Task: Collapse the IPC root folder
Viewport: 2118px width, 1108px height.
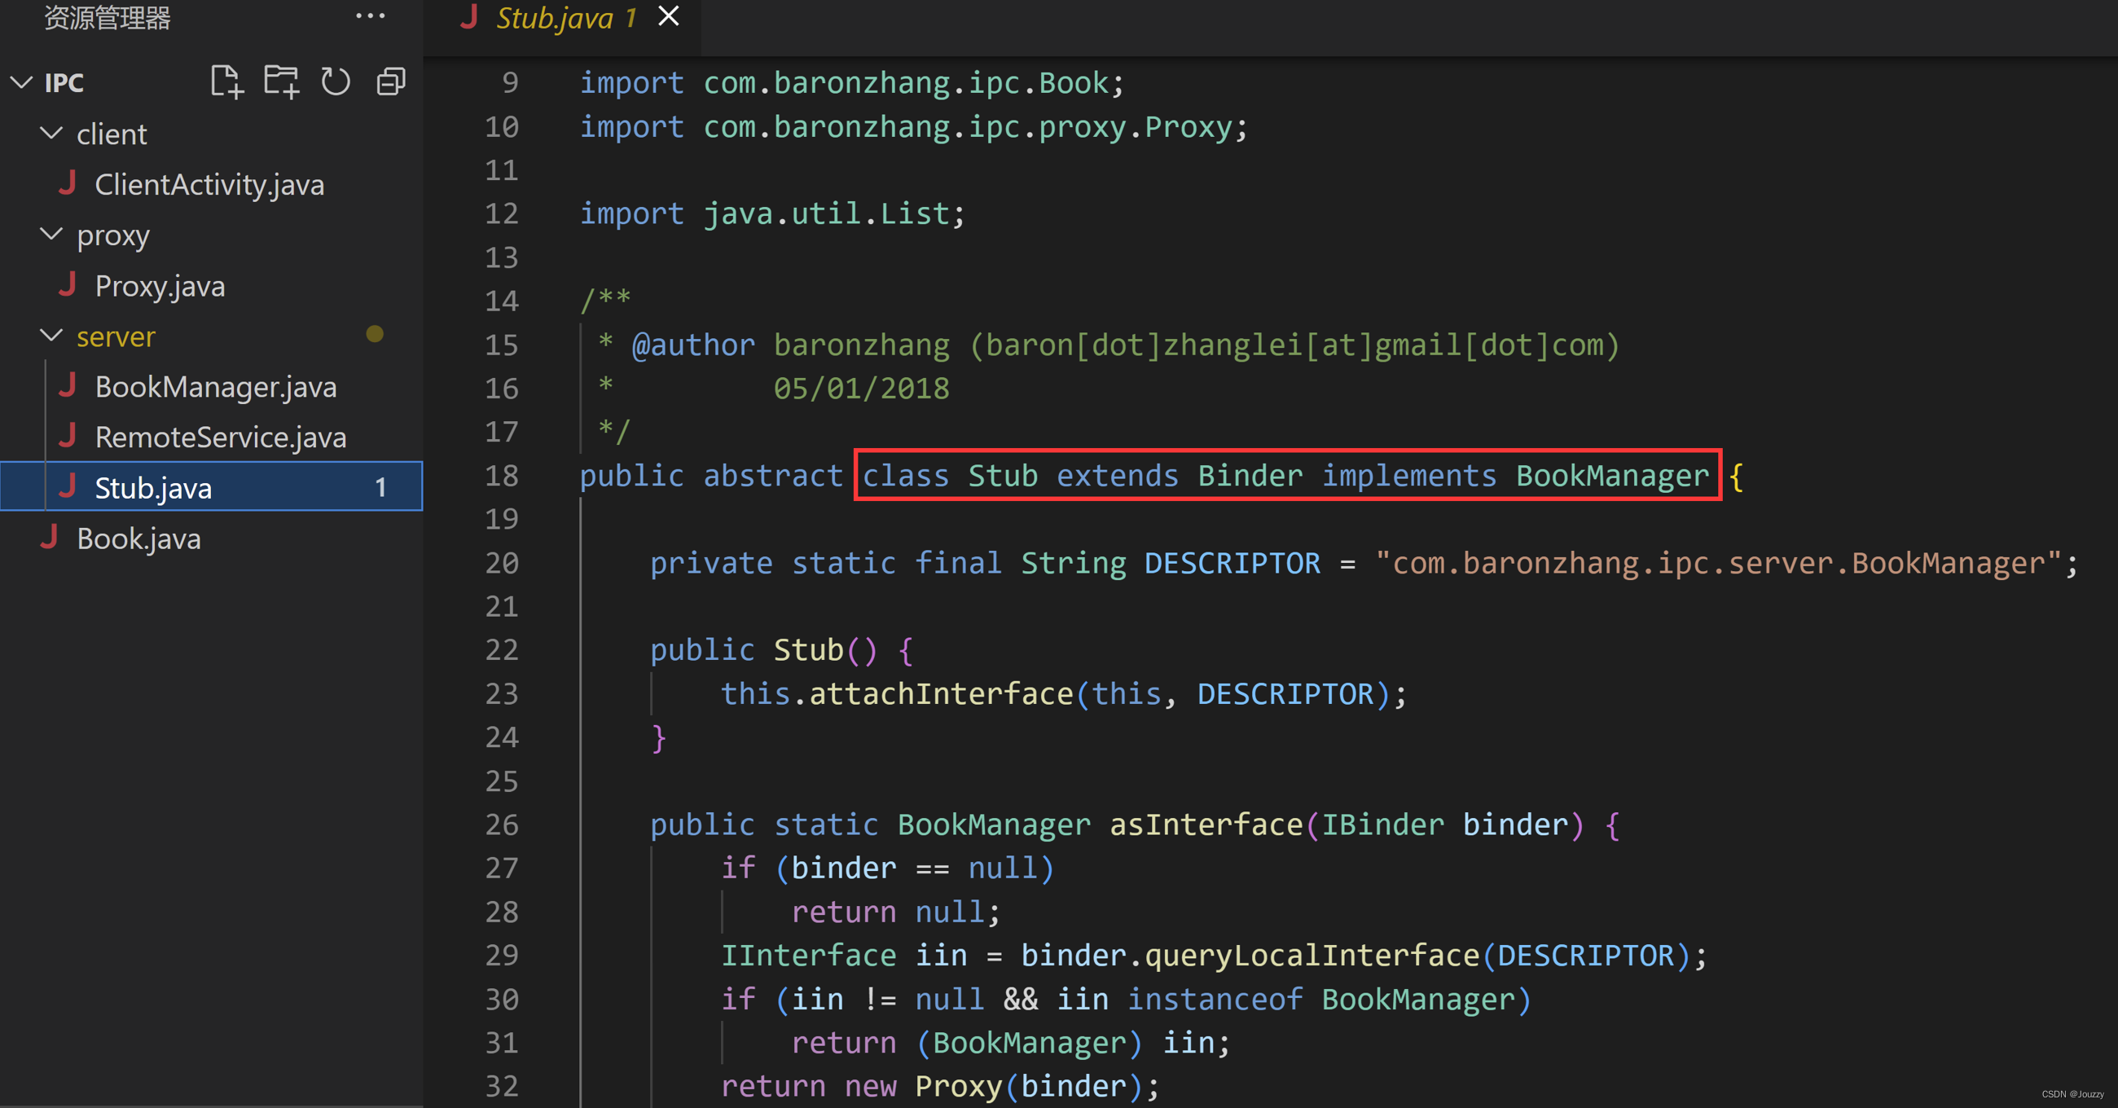Action: click(x=22, y=82)
